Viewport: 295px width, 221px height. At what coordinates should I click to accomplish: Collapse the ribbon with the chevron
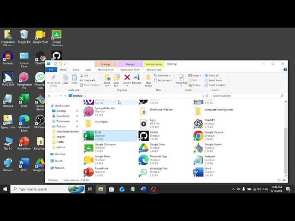click(281, 70)
